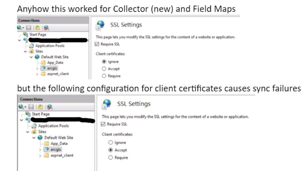
Task: Click the redacted server node icon in upper tree
Action: [x=26, y=40]
